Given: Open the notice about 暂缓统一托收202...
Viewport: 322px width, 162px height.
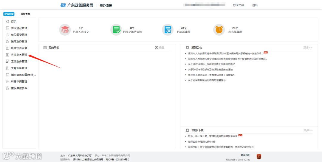Looking at the screenshot, I should coord(225,54).
